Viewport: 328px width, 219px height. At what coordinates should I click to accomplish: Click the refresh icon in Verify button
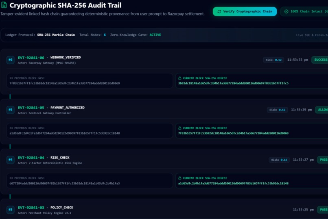point(219,11)
